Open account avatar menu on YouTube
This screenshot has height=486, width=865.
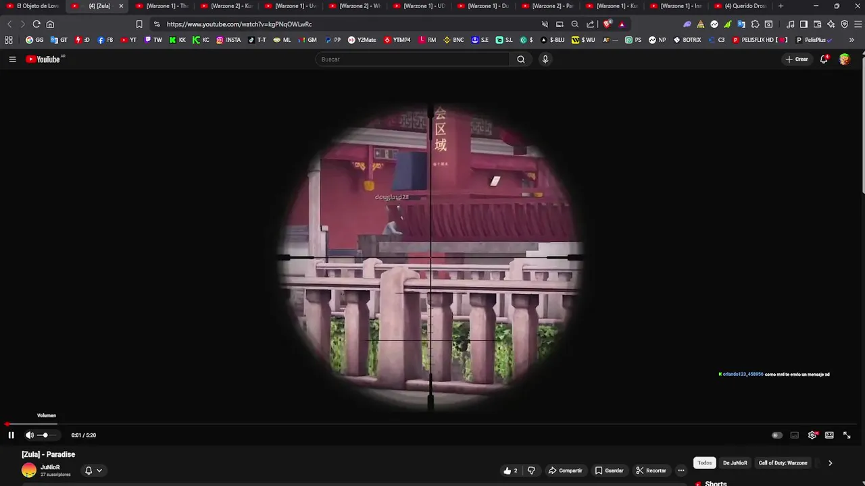pos(845,59)
